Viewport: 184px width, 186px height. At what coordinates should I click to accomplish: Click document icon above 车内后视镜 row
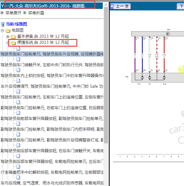(18, 177)
